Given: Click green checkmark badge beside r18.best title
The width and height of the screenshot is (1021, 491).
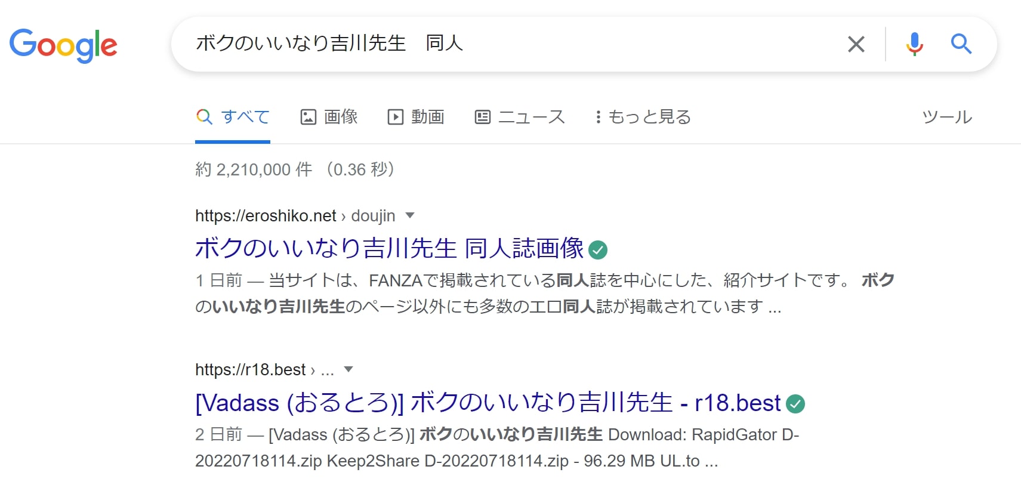Looking at the screenshot, I should coord(795,404).
